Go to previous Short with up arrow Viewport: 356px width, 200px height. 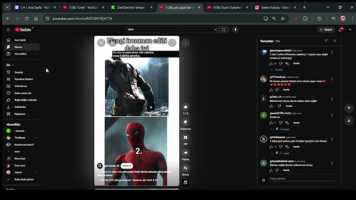point(349,108)
